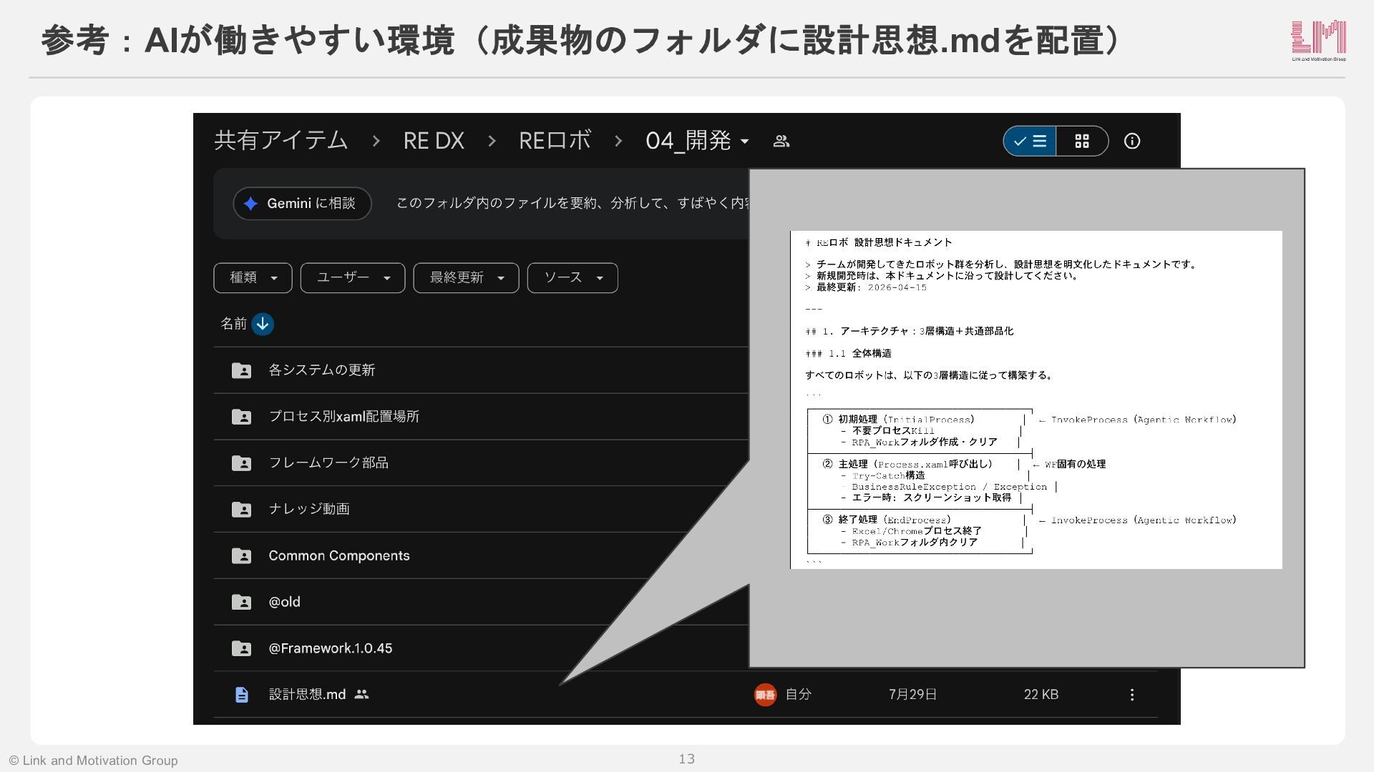Navigate to REロボ breadcrumb
Screen dimensions: 1374x772
555,141
